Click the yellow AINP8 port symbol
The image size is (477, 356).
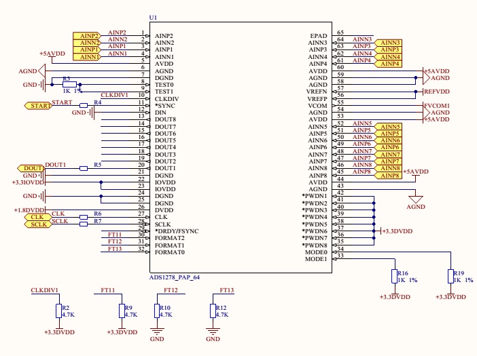point(388,176)
